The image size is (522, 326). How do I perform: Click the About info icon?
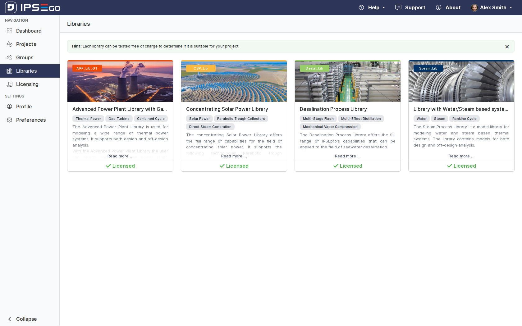tap(438, 7)
